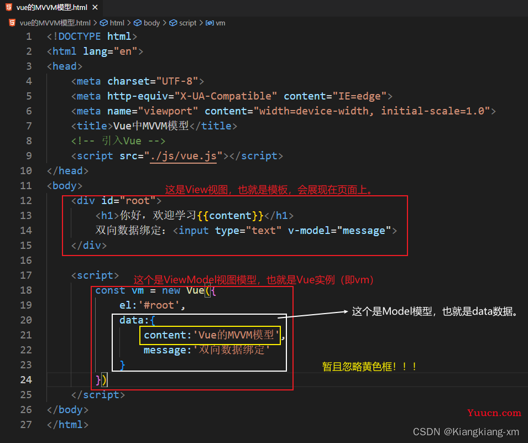
Task: Expand the chevron after script breadcrumb
Action: click(201, 23)
